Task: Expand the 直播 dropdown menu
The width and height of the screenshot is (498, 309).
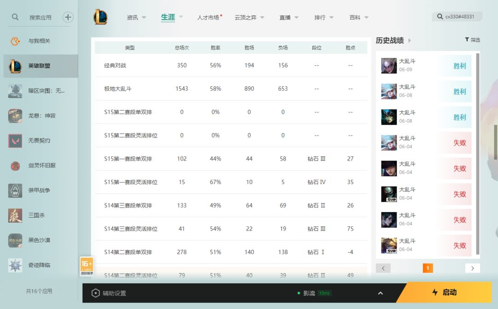Action: click(296, 18)
